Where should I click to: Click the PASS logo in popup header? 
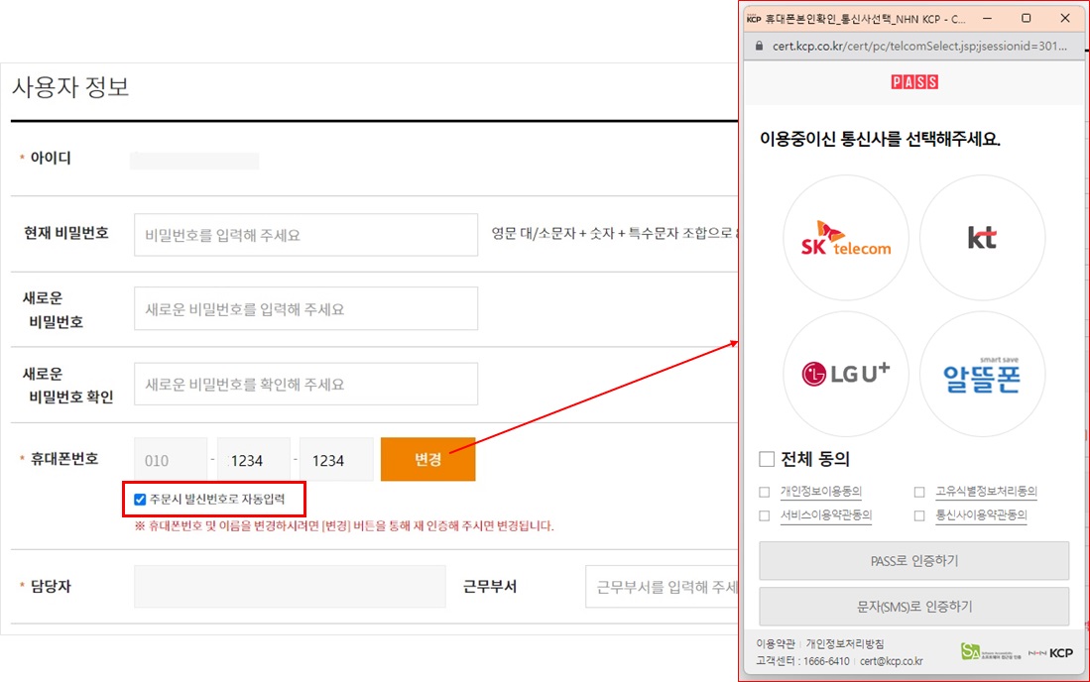(x=914, y=82)
